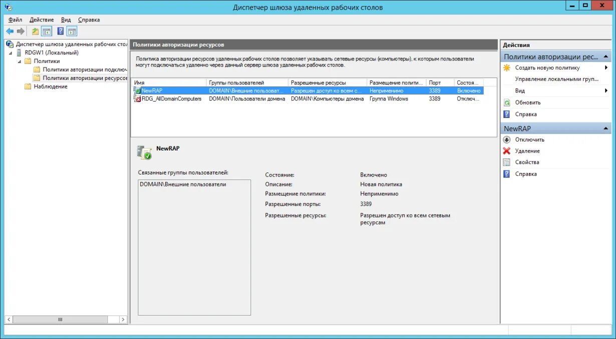
Task: Click Создать новую политику action
Action: click(547, 67)
